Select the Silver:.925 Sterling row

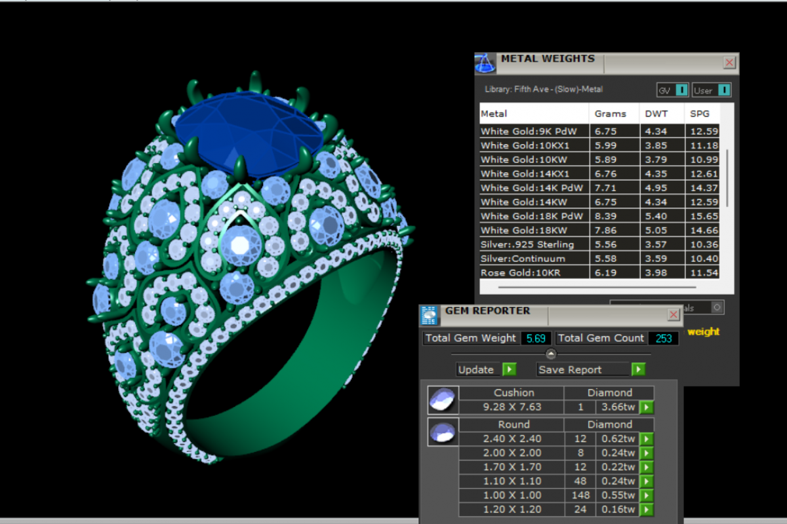533,244
